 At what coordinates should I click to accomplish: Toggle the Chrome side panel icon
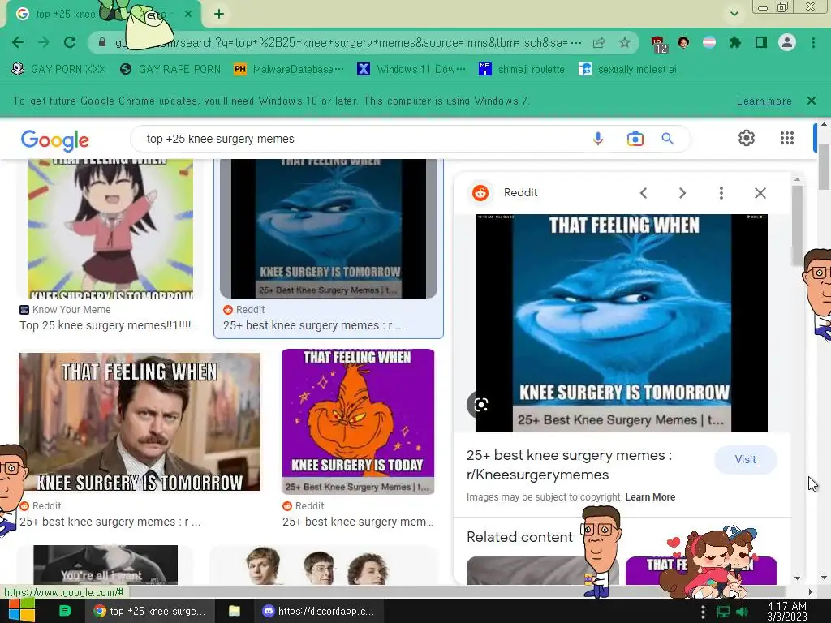(x=761, y=42)
